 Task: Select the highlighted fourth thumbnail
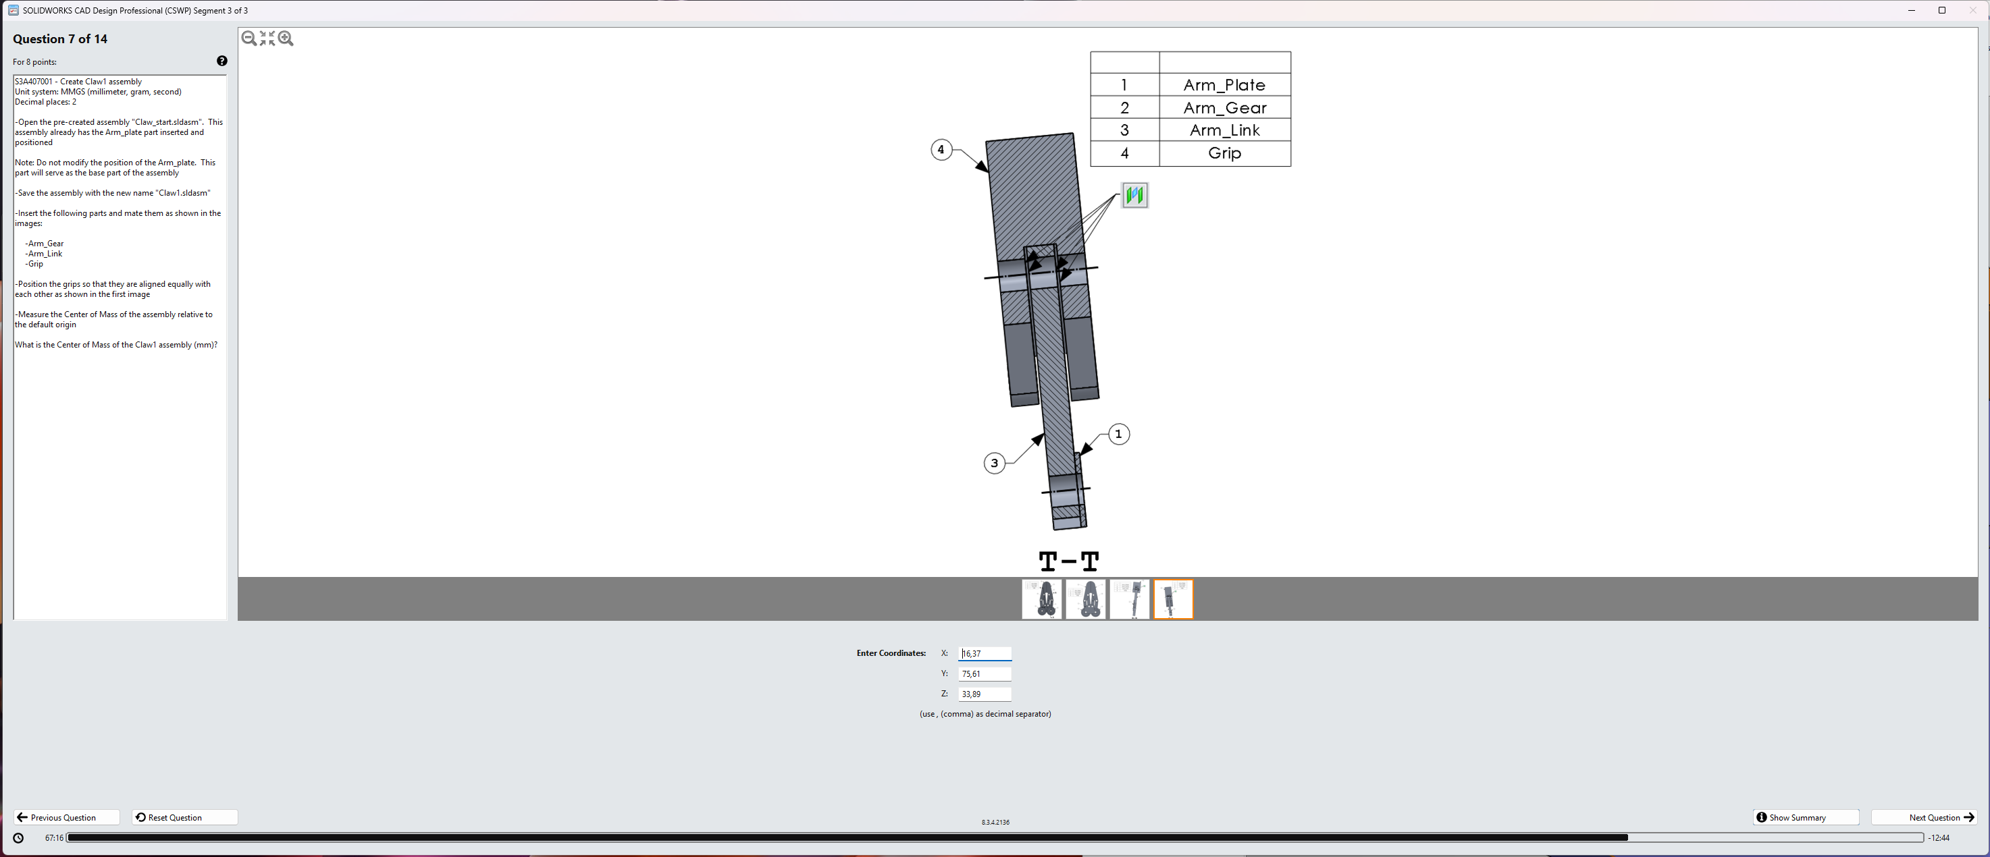1173,599
